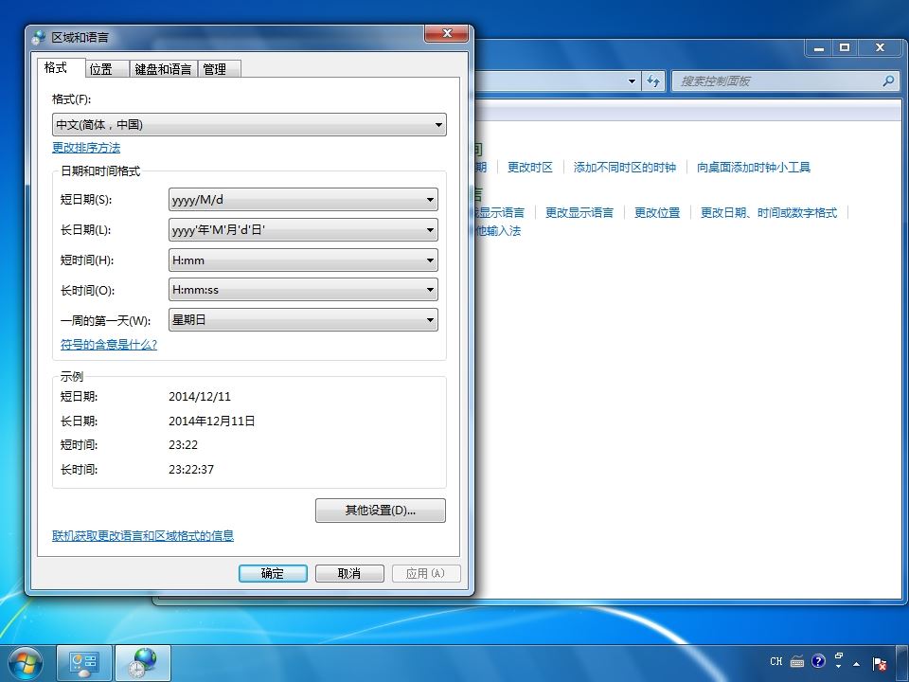Click the search magnifier in Control Panel
Screen dimensions: 909x682
[x=888, y=81]
